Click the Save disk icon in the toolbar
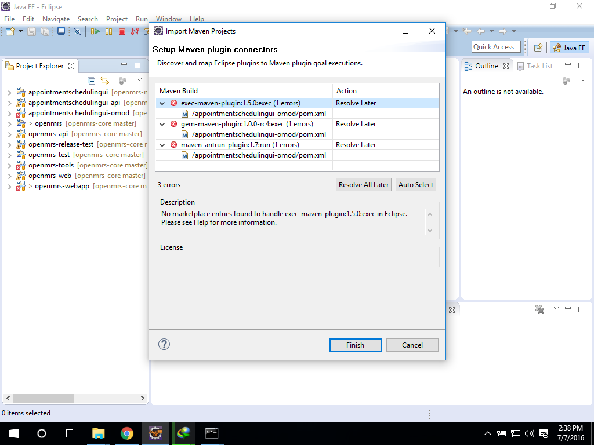This screenshot has width=594, height=445. [x=32, y=31]
